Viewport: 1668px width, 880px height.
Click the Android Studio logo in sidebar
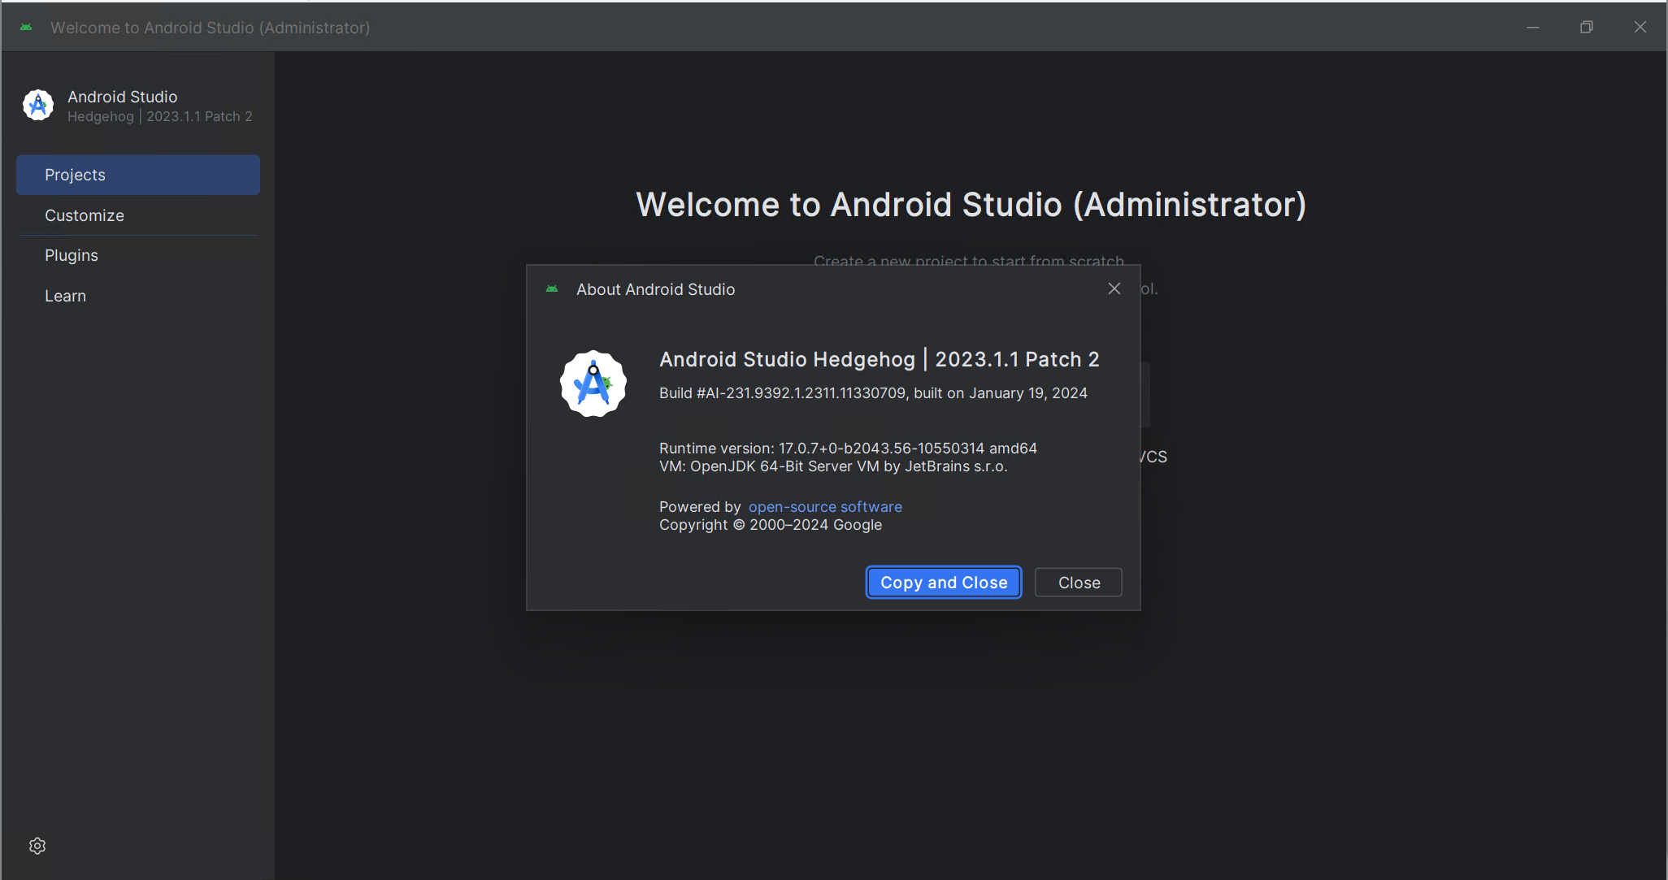click(x=38, y=106)
